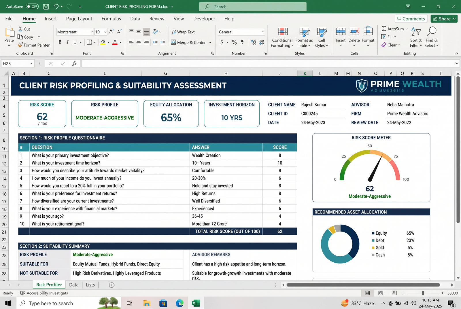Open the Page Layout ribbon tab

tap(79, 19)
